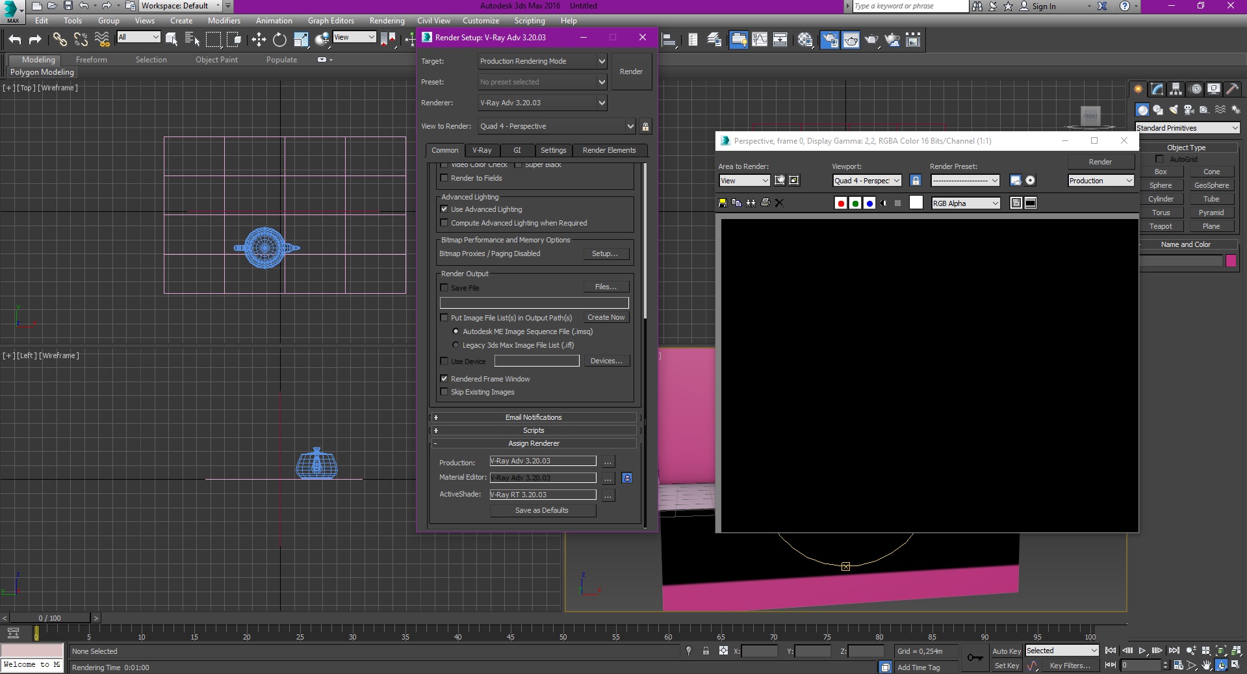Open the View to Render dropdown
The image size is (1247, 674).
557,126
